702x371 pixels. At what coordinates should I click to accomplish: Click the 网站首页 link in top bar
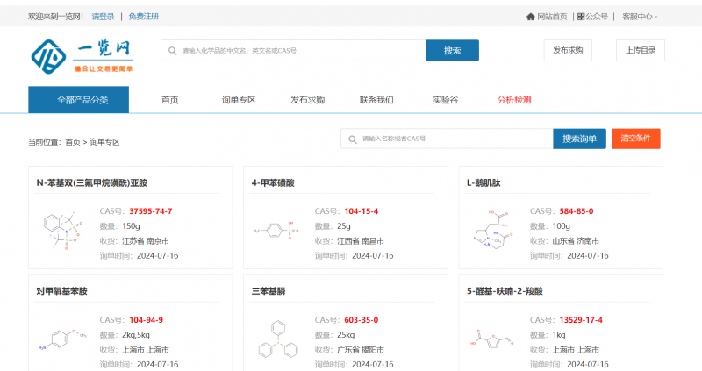[552, 17]
